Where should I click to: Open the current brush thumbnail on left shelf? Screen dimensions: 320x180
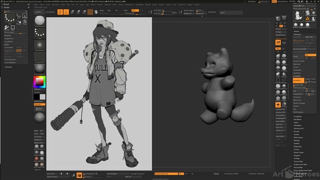pyautogui.click(x=39, y=20)
